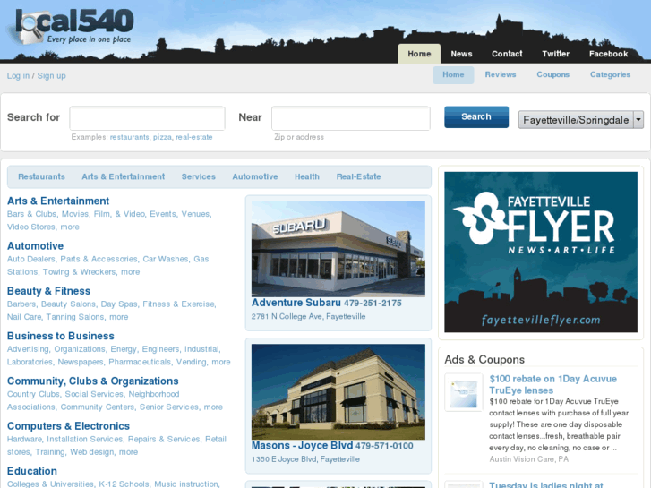Viewport: 651px width, 488px height.
Task: Open the News tab
Action: click(461, 54)
